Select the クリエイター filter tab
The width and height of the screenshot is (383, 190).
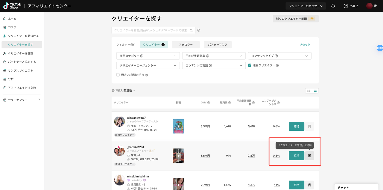click(154, 45)
